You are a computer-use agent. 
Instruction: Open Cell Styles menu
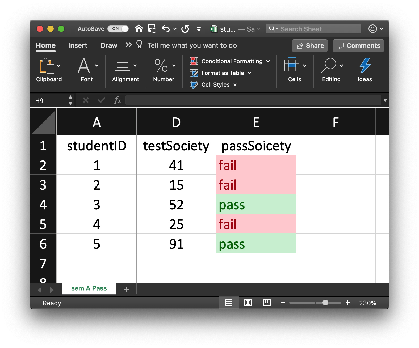213,85
